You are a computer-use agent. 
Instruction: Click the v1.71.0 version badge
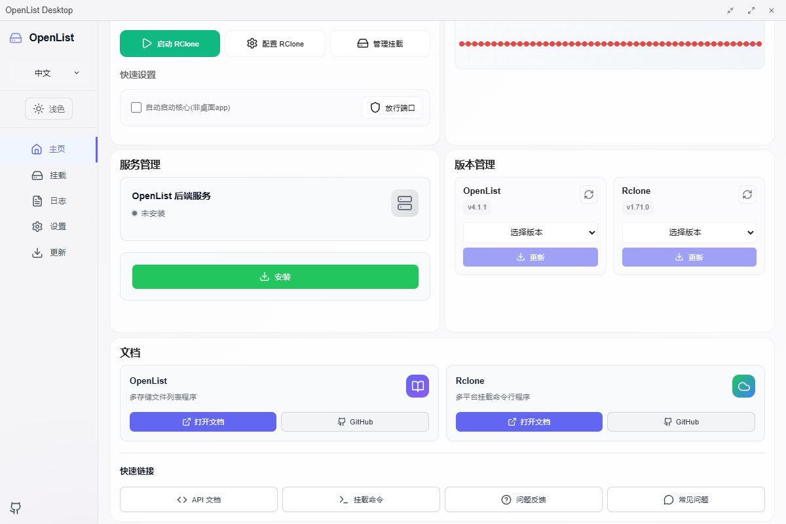click(638, 208)
